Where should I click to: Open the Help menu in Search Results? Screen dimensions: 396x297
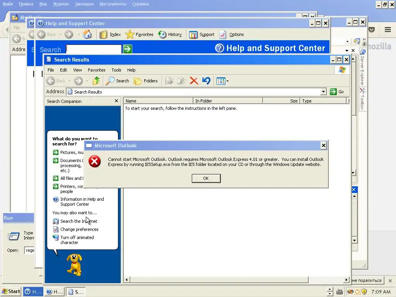click(x=131, y=70)
